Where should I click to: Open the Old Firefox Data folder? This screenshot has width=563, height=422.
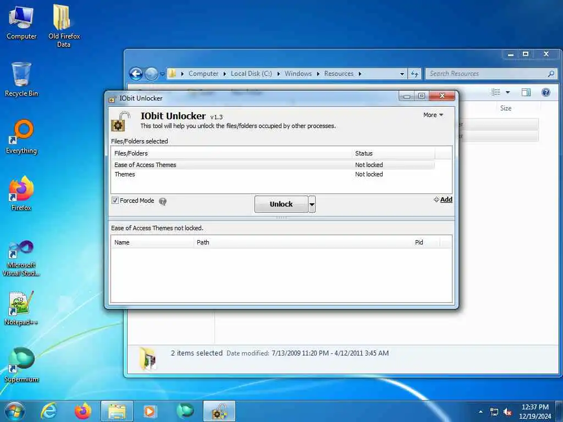[64, 26]
